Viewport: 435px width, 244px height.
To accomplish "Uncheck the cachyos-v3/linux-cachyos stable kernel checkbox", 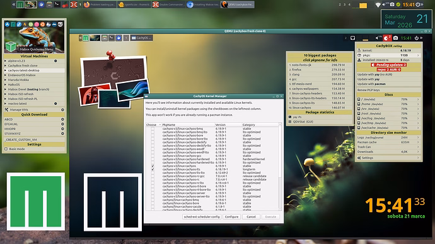I will [x=153, y=166].
